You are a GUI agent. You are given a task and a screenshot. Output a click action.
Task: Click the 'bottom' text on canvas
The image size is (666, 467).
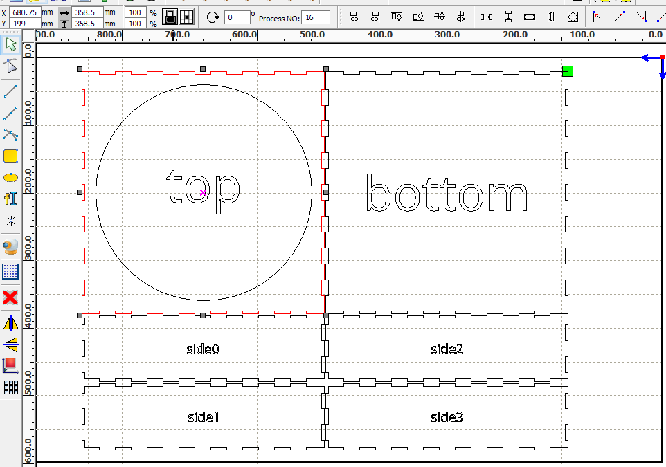447,193
